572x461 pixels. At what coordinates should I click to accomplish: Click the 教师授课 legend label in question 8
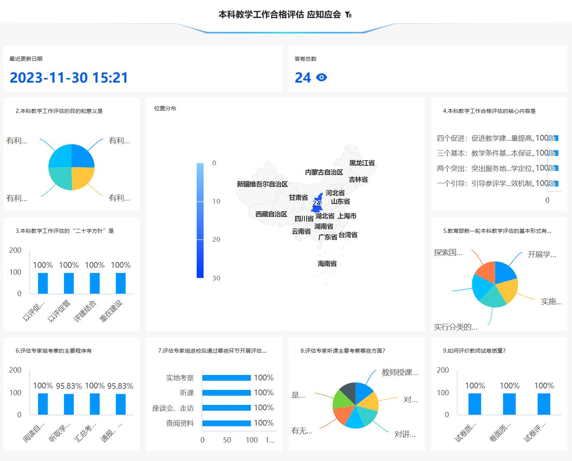tap(400, 372)
